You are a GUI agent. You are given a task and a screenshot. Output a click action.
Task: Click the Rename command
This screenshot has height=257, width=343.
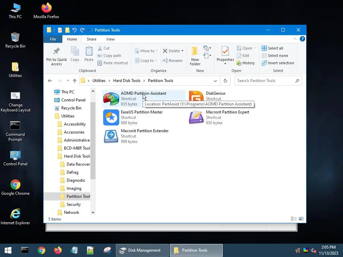173,61
